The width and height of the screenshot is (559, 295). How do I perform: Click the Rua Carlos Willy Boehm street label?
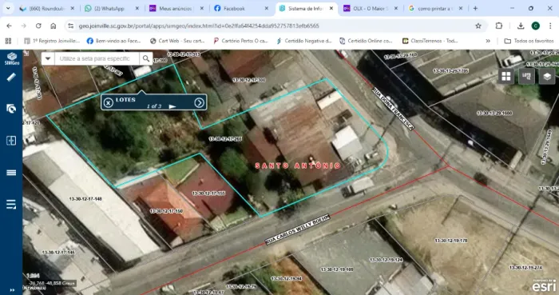click(x=298, y=229)
